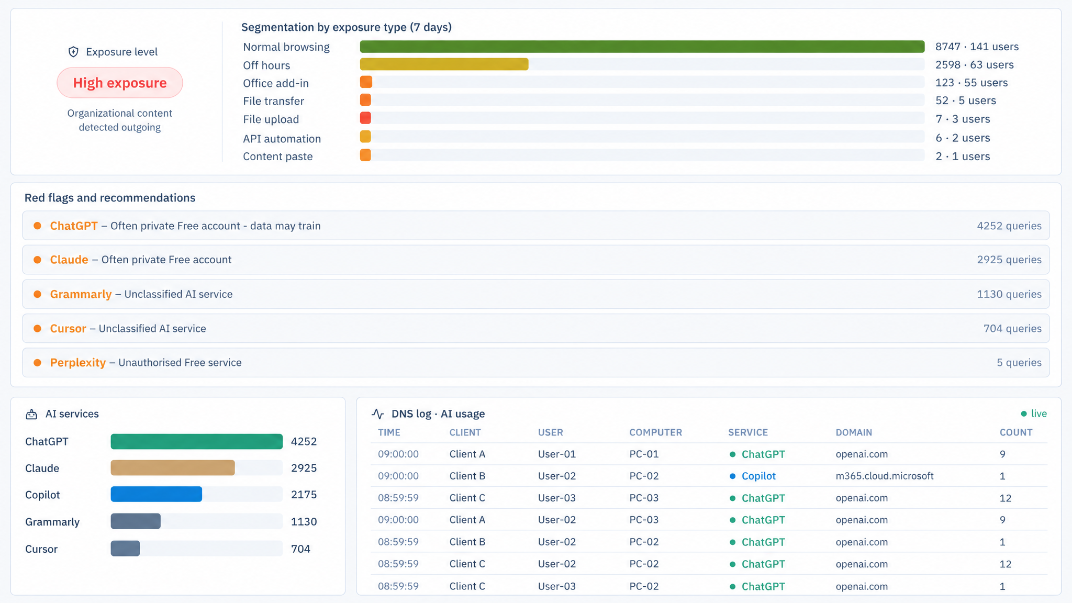Click the DOMAIN column header
1072x603 pixels.
(x=854, y=432)
